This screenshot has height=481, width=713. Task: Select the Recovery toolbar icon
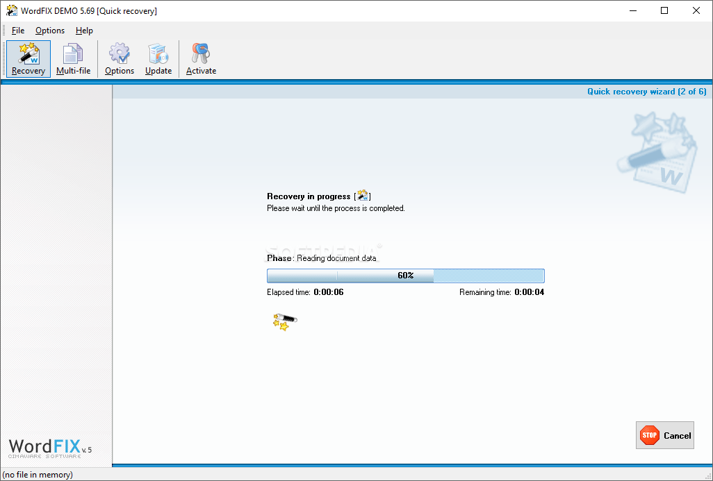(28, 58)
